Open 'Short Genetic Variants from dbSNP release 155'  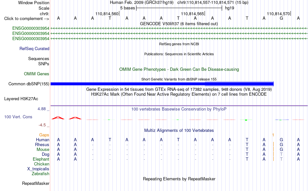179,79
